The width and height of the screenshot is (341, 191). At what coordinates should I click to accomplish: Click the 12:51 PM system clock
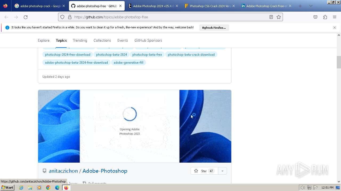(327, 188)
